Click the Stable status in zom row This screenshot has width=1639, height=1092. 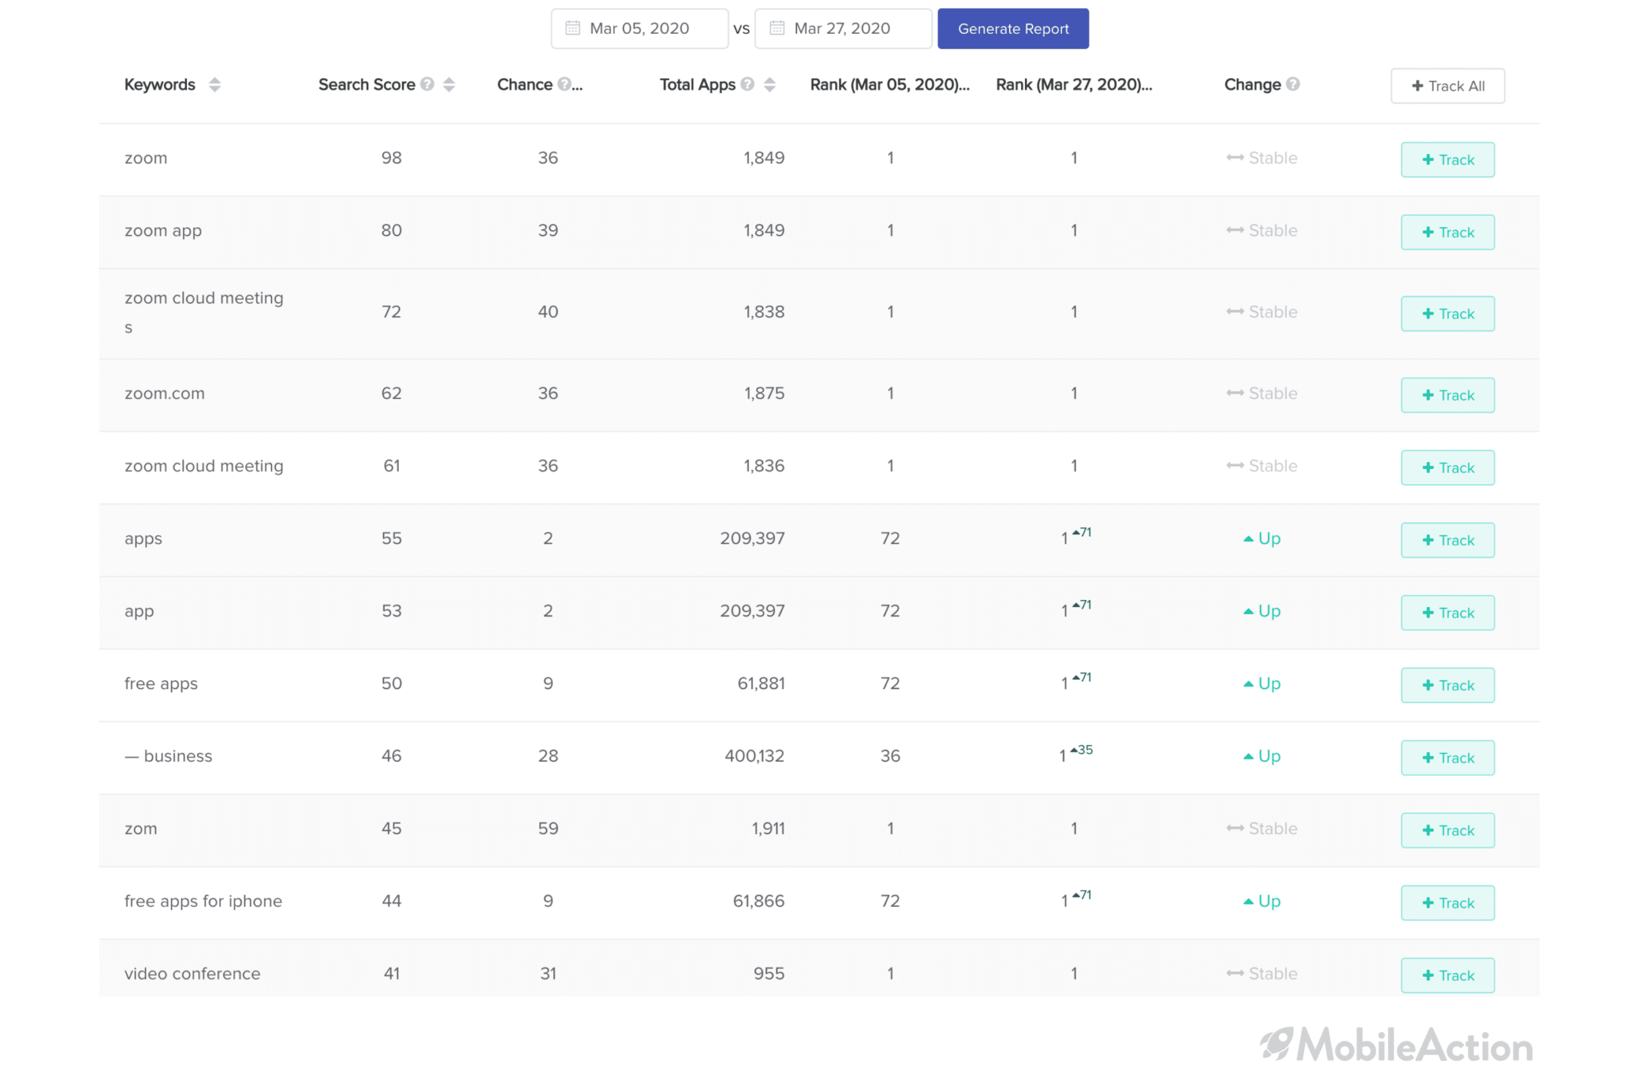tap(1261, 828)
